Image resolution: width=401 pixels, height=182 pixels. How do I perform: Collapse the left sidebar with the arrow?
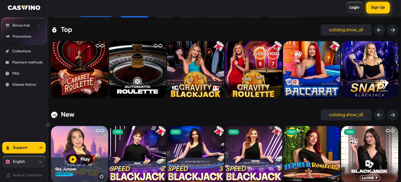(x=48, y=125)
